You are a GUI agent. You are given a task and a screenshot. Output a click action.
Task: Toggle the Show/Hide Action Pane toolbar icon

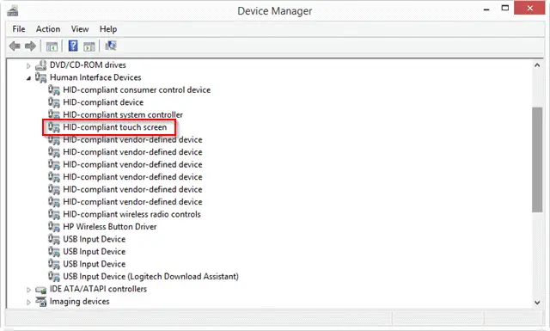point(89,46)
